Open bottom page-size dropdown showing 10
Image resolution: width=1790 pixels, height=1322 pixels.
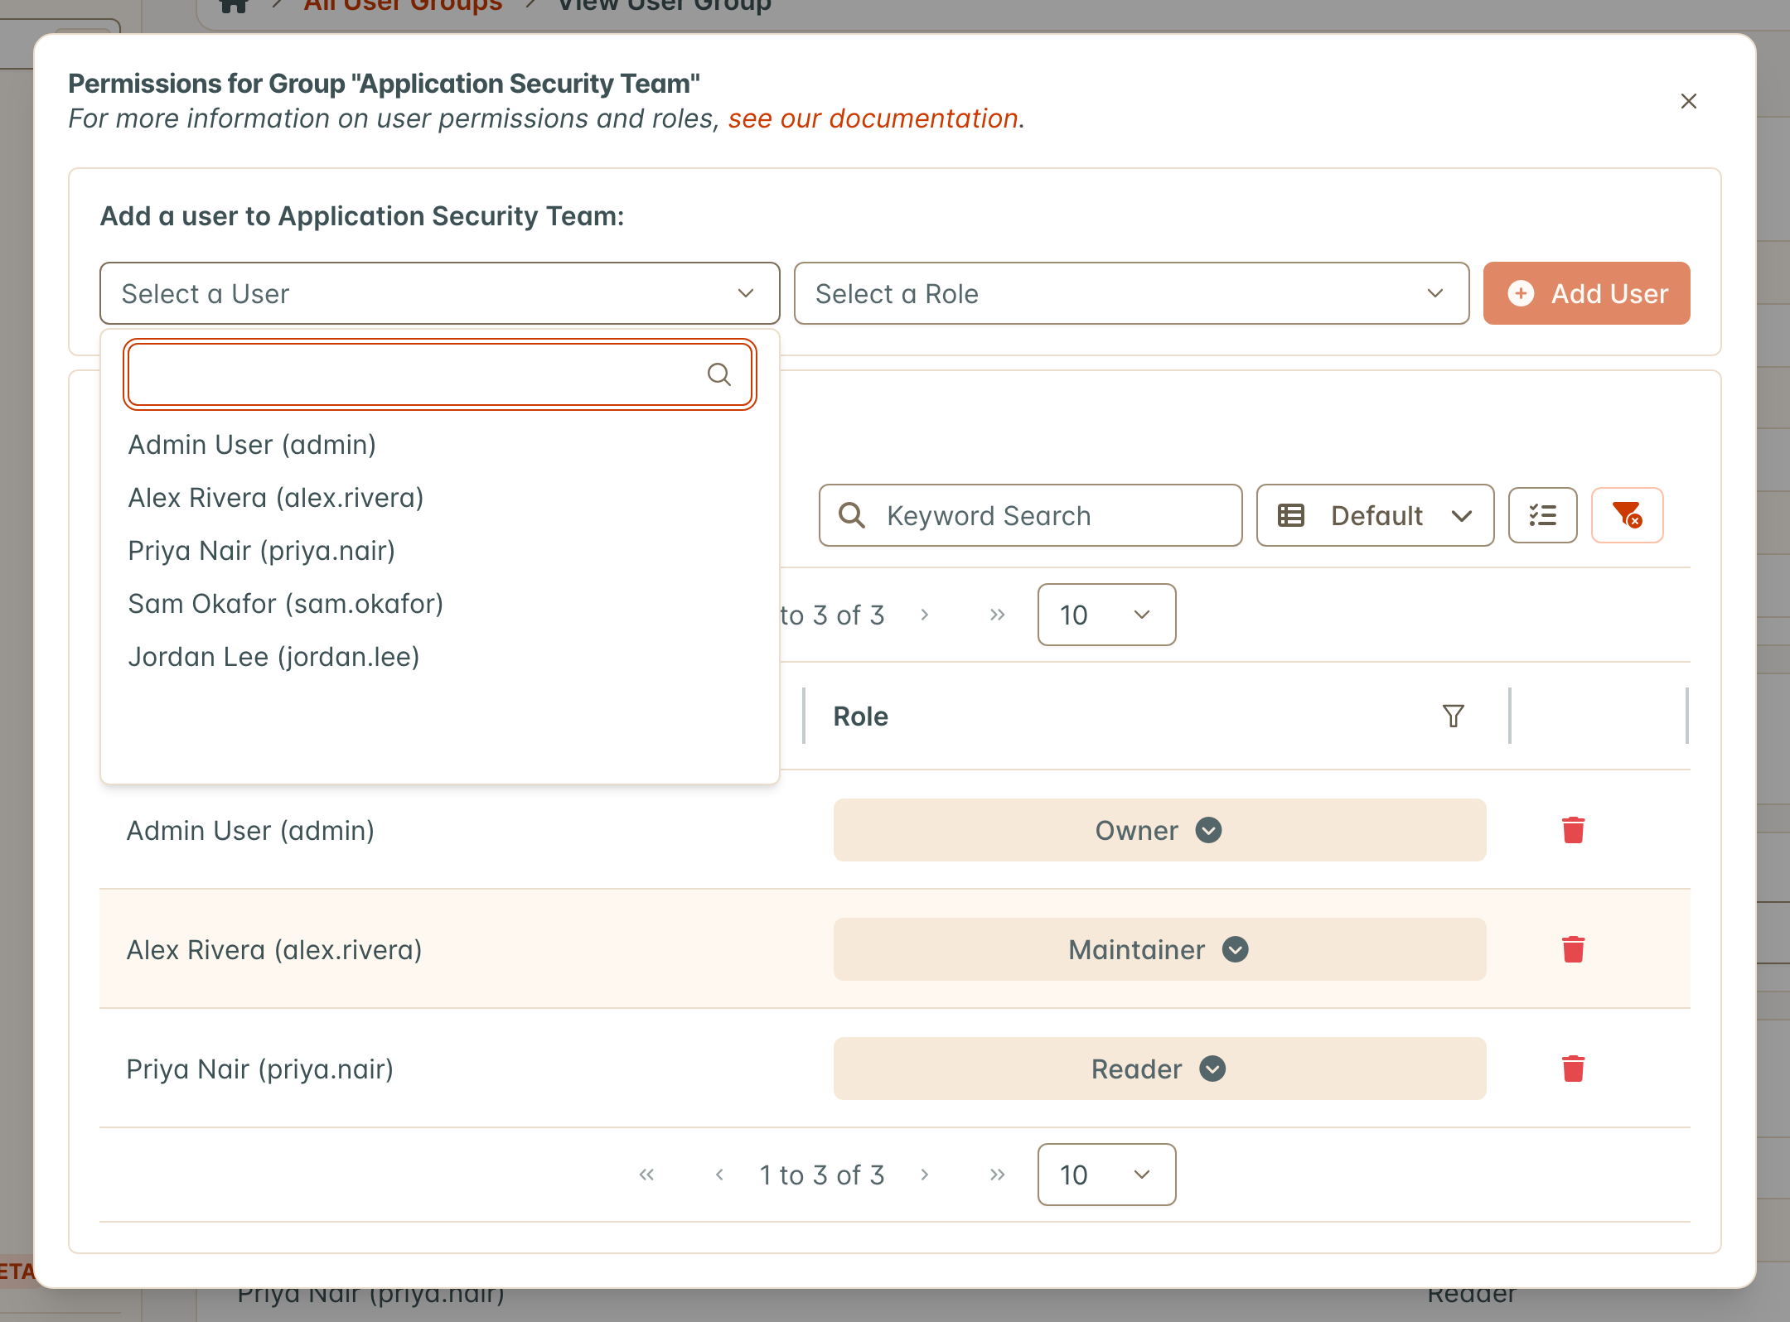pyautogui.click(x=1106, y=1175)
